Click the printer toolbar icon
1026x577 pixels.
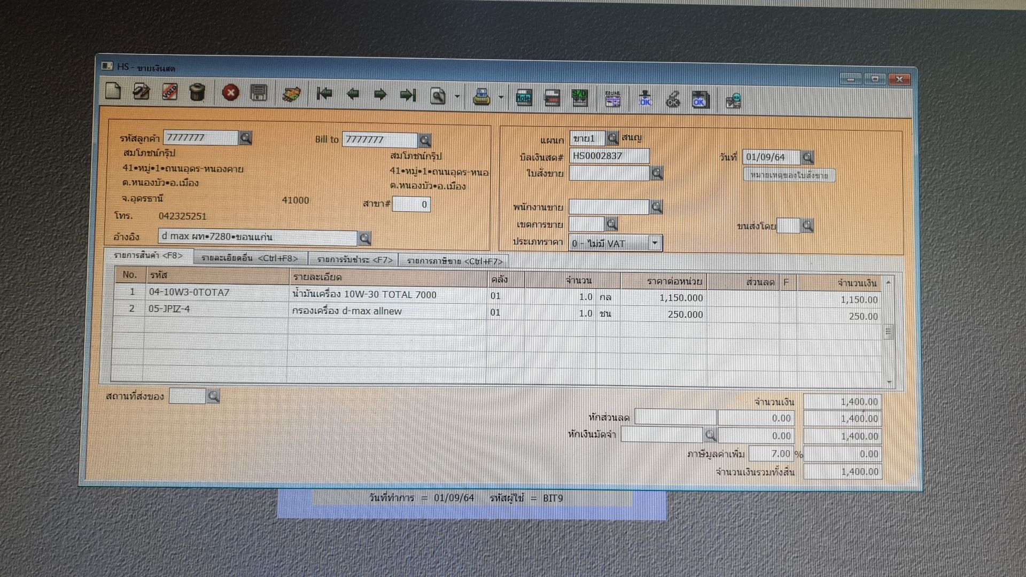(x=481, y=97)
